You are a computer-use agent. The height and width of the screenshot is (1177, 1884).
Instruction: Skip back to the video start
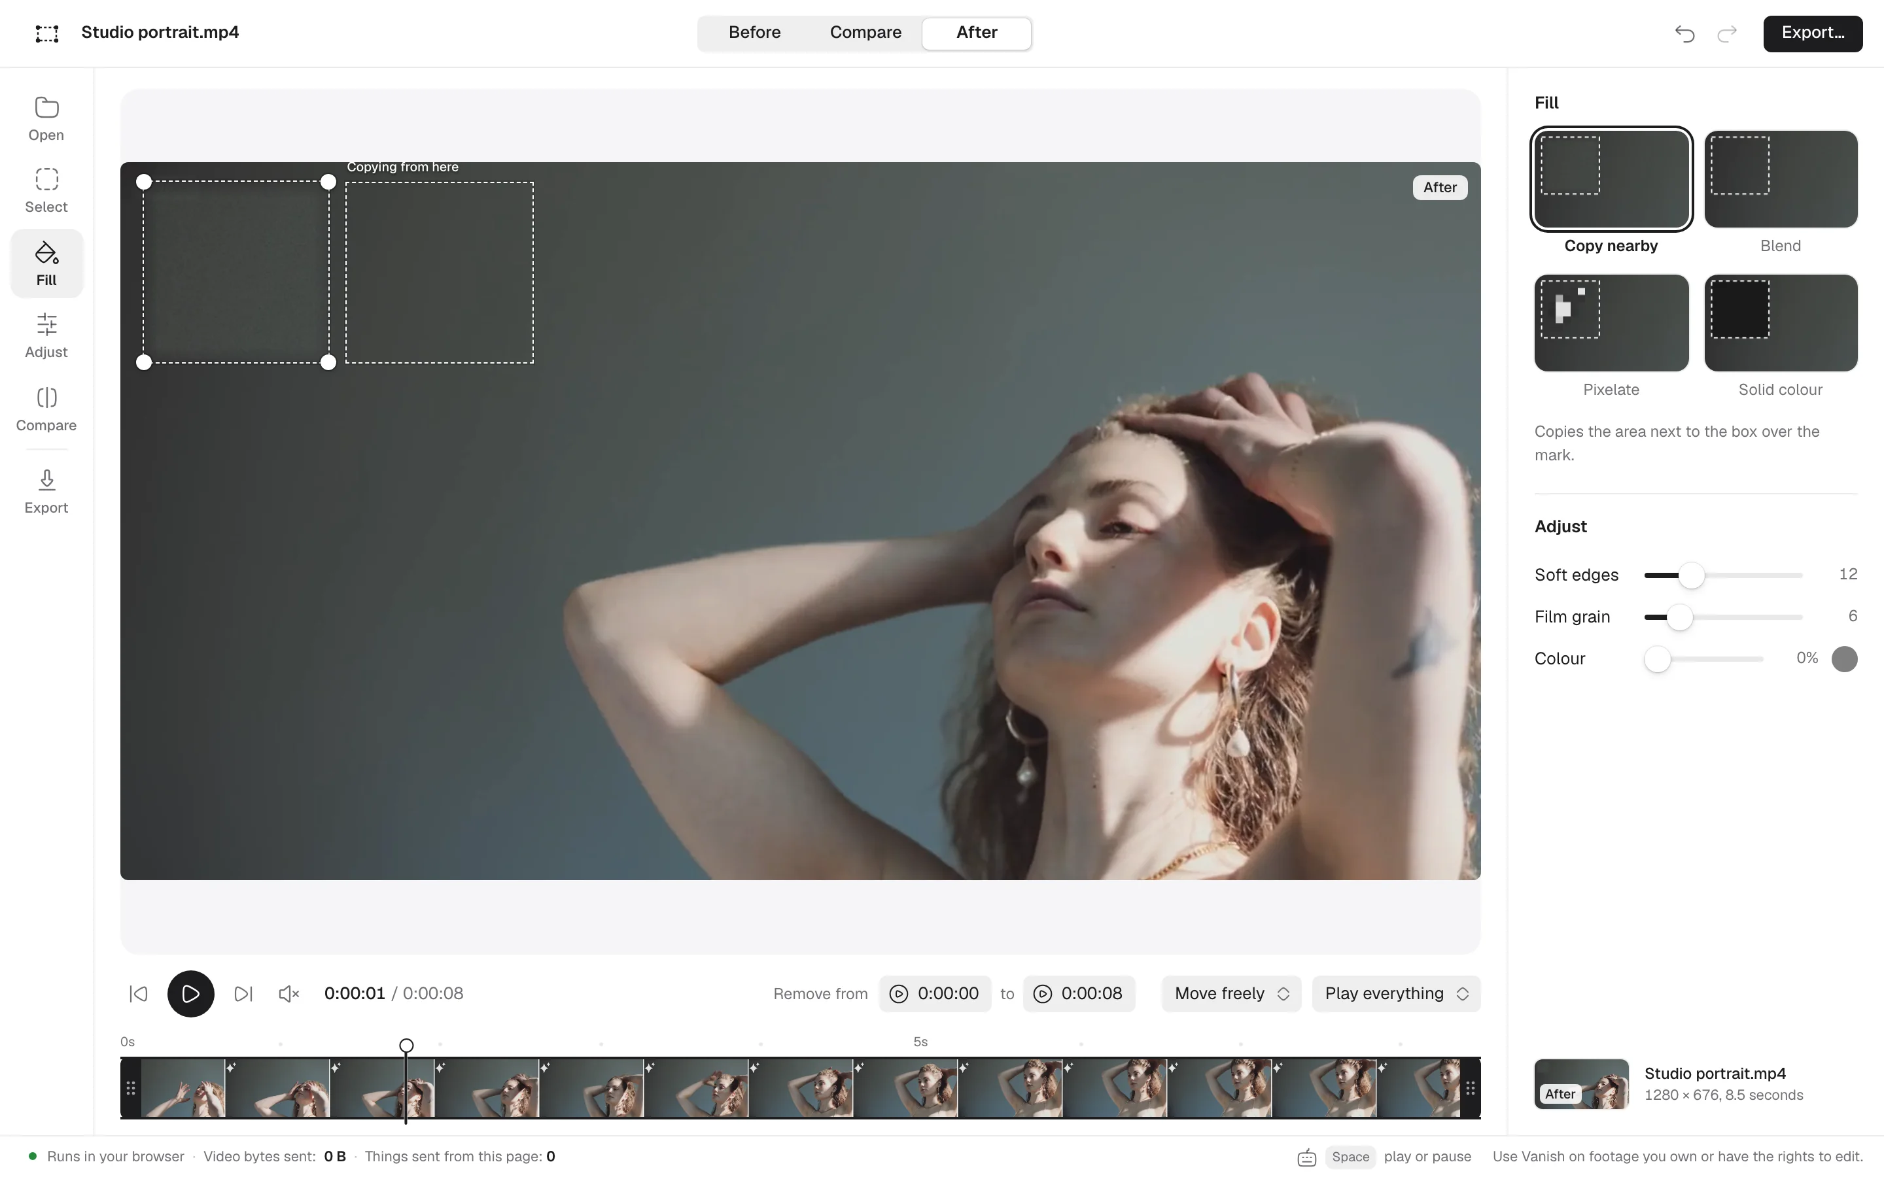point(139,994)
